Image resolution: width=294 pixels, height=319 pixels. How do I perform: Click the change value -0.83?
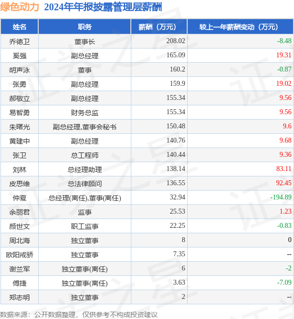click(x=284, y=225)
